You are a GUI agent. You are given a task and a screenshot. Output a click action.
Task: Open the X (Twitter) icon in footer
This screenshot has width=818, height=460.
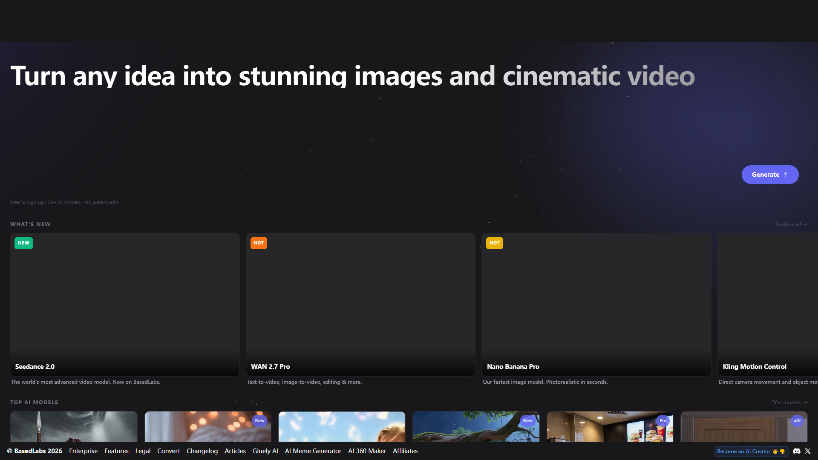808,451
